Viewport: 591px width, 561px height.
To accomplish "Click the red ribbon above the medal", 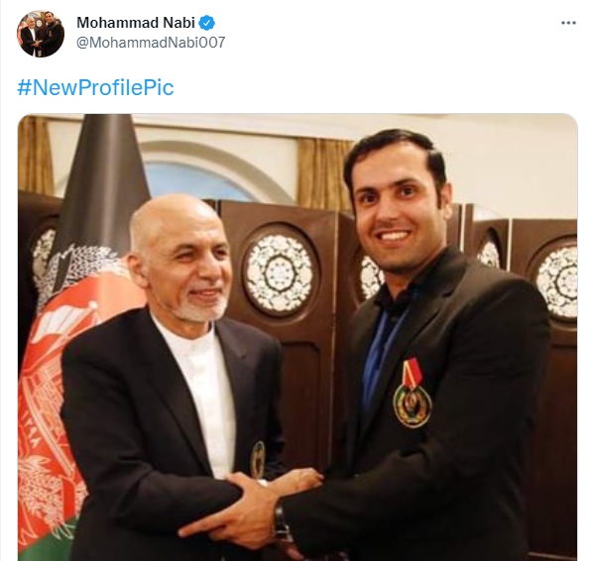I will click(x=412, y=372).
